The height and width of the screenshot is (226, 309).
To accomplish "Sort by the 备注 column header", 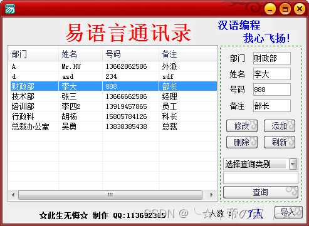I will (188, 54).
